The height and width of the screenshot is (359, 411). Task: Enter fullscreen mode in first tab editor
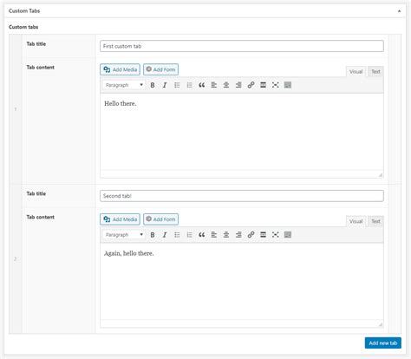pyautogui.click(x=276, y=85)
